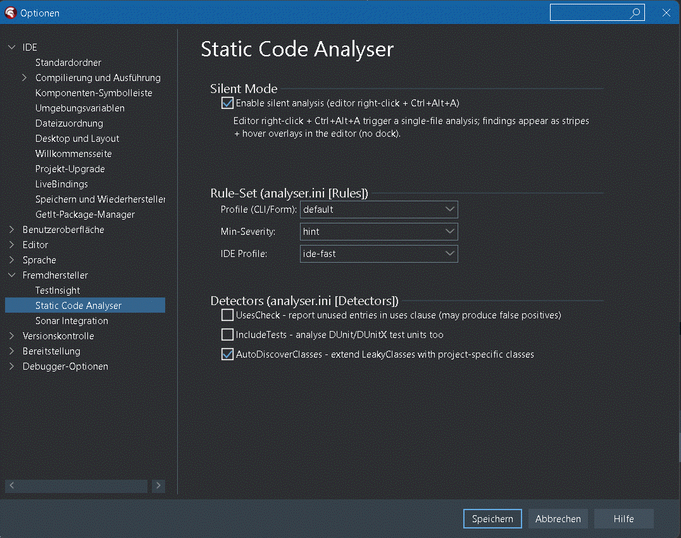Open the Min-Severity dropdown

coord(378,232)
